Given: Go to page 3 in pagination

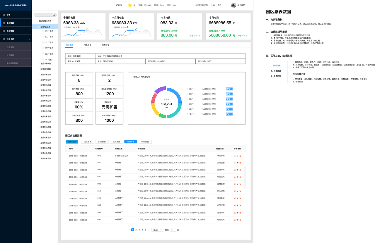Looking at the screenshot, I should [x=139, y=230].
